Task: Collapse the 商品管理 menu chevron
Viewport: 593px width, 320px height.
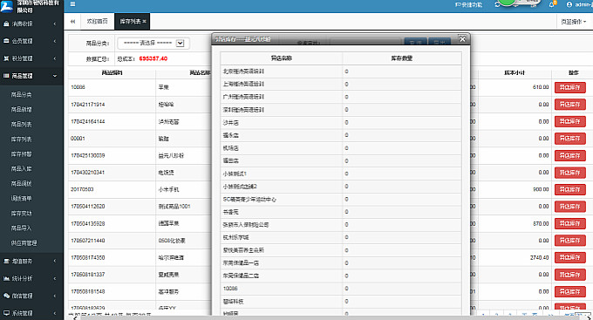Action: [55, 76]
